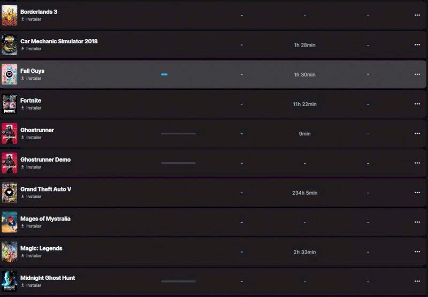This screenshot has height=297, width=428.
Task: Click the download icon under Borderlands 3
Action: [23, 19]
